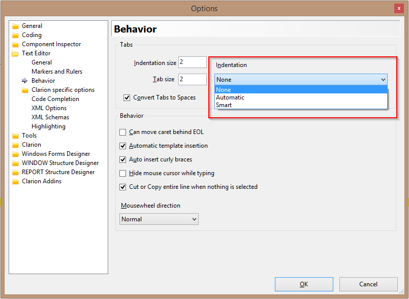The width and height of the screenshot is (409, 299).
Task: Select the WINDOW Structure Designer label
Action: coord(60,163)
